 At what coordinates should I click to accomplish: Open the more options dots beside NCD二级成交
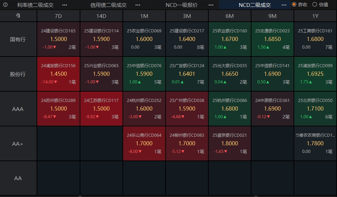point(284,5)
